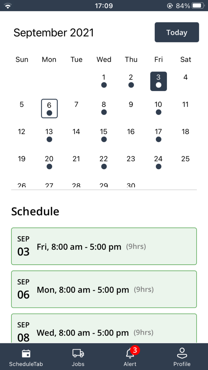
Task: Open the ScheduleTab calendar icon
Action: click(x=26, y=353)
